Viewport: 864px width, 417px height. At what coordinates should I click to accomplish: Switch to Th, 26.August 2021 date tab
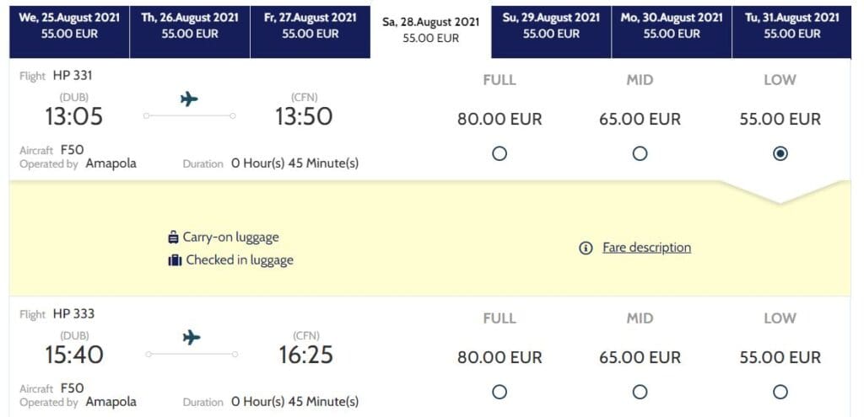190,25
